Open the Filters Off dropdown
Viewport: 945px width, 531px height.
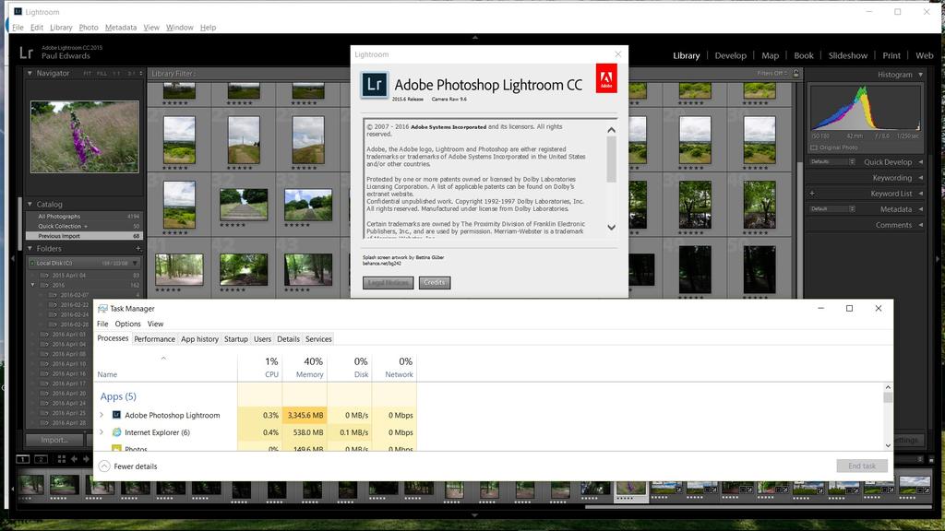pyautogui.click(x=772, y=74)
